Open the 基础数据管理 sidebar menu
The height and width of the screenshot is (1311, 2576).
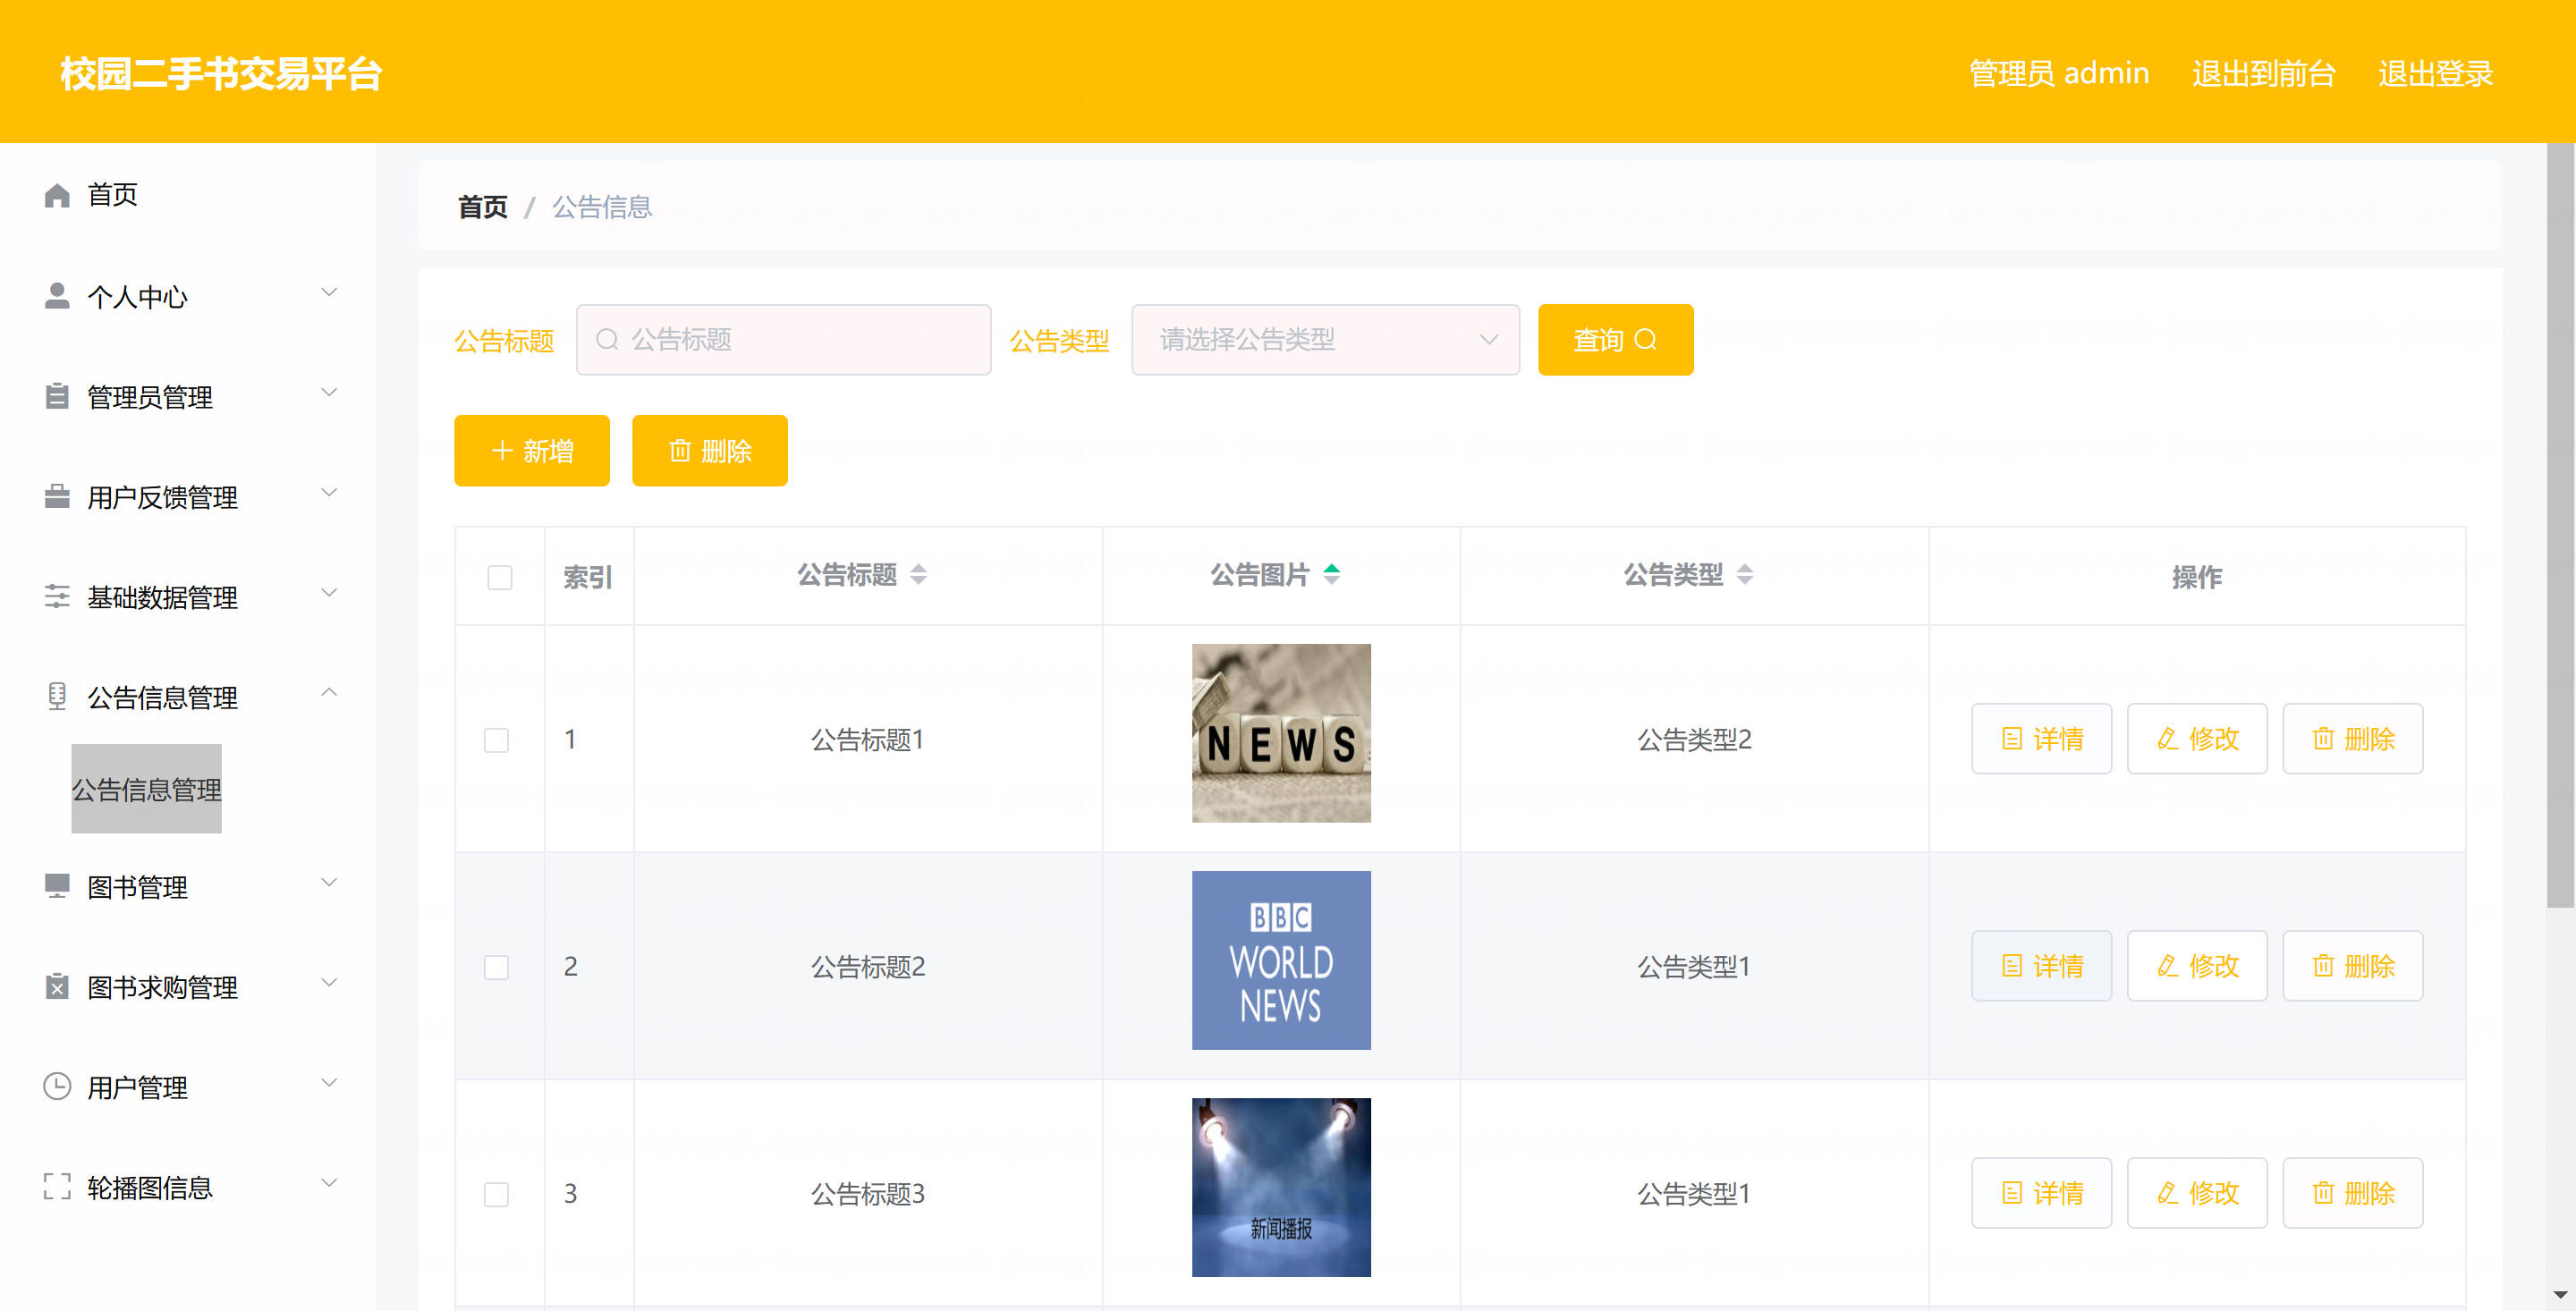188,597
